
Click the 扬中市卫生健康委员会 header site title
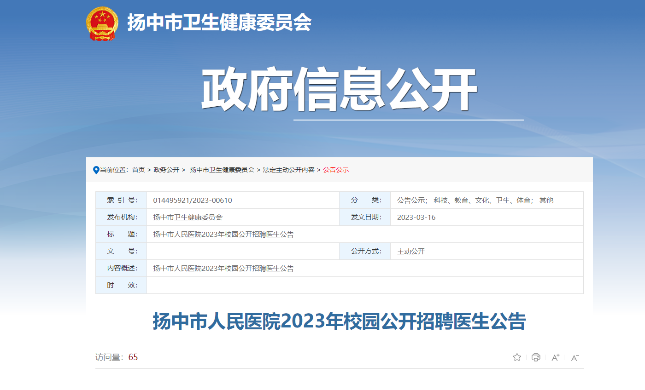coord(219,23)
